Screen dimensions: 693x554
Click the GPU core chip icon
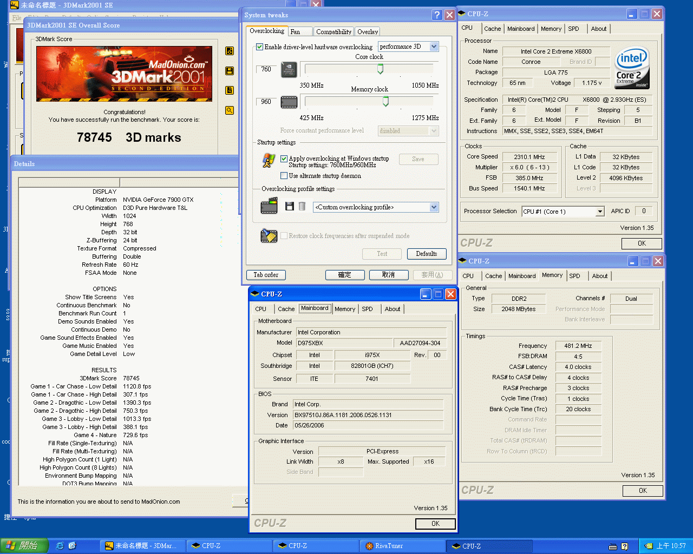tap(289, 70)
